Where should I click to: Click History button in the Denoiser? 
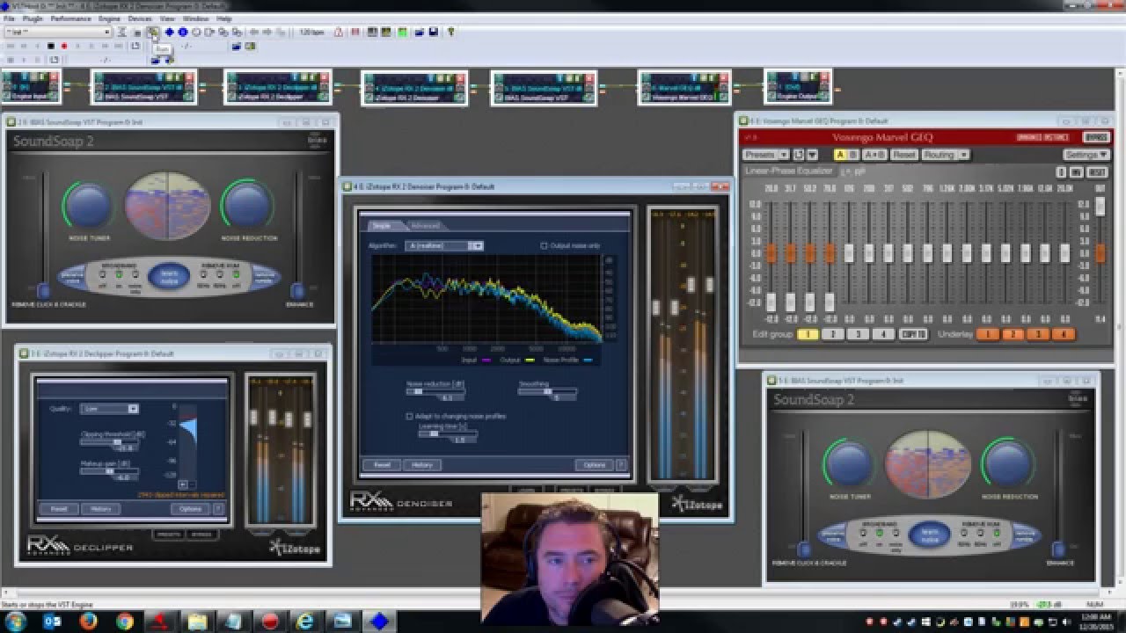(x=421, y=464)
